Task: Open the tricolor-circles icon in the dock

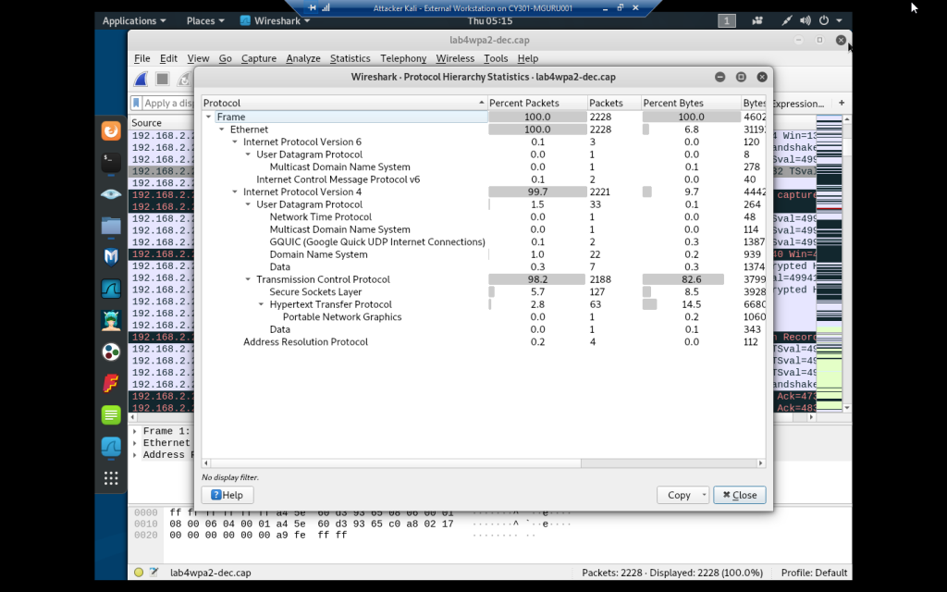Action: [111, 351]
